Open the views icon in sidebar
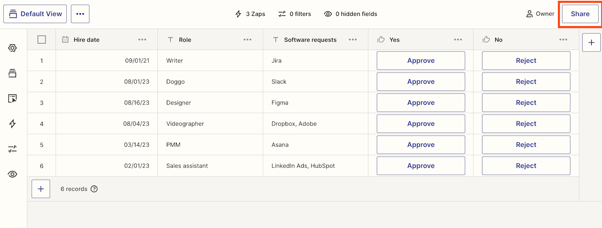 (x=12, y=73)
